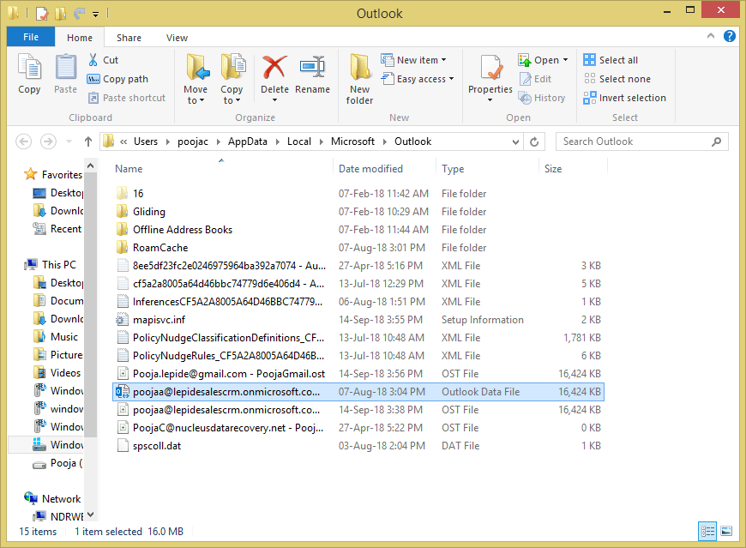Switch to the Home ribbon tab
Screen dimensions: 746x548
click(80, 38)
